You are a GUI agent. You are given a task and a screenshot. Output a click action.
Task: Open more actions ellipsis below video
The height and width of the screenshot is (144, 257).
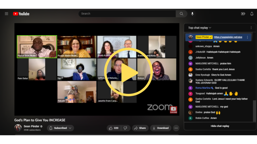pyautogui.click(x=176, y=128)
